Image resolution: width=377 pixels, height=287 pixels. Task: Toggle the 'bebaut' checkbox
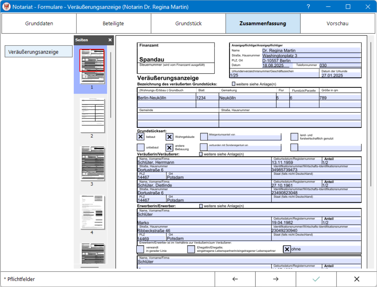(141, 137)
